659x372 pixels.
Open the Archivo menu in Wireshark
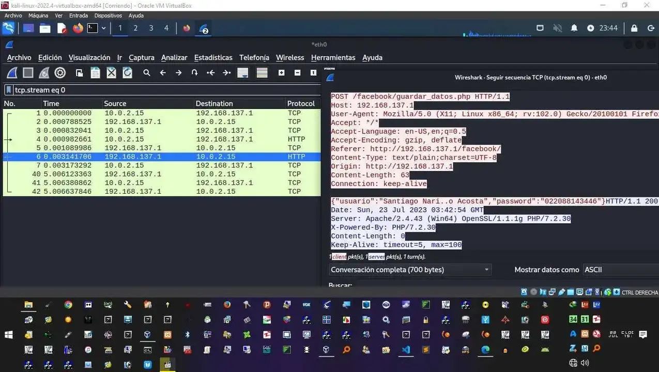click(x=19, y=57)
